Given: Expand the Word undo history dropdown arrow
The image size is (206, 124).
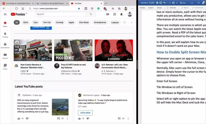Looking at the screenshot, I should [167, 3].
